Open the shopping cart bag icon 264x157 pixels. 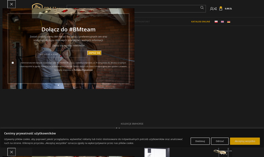[x=221, y=8]
